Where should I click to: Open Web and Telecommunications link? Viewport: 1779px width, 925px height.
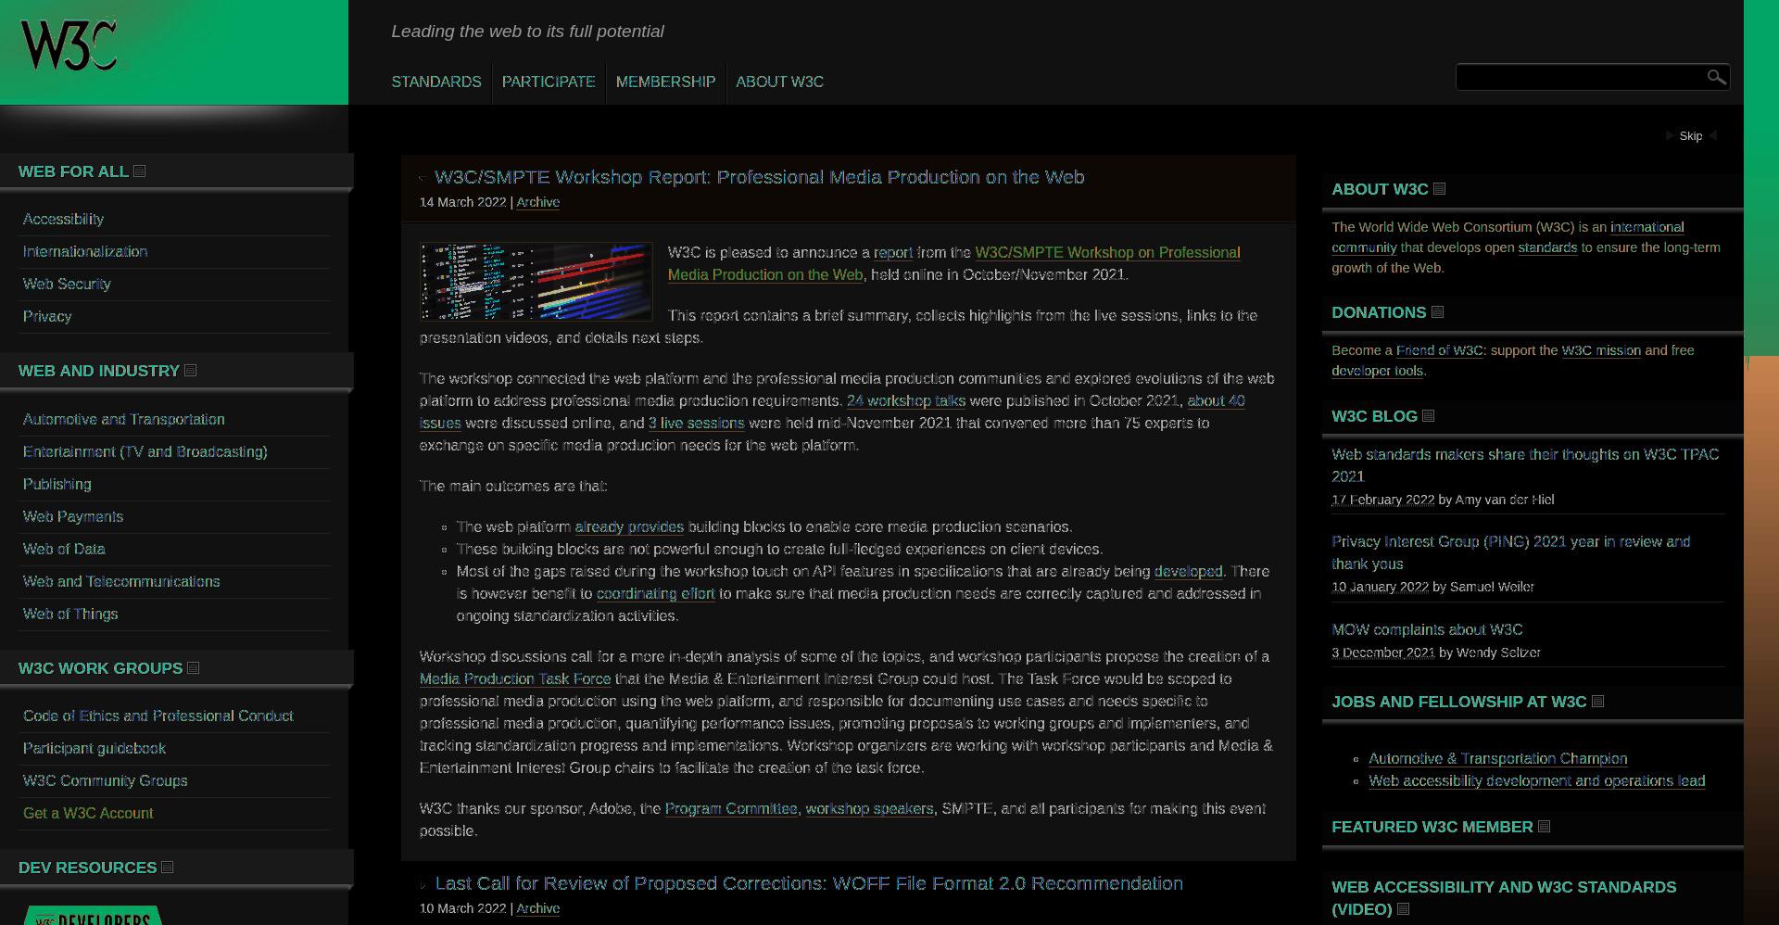point(121,582)
